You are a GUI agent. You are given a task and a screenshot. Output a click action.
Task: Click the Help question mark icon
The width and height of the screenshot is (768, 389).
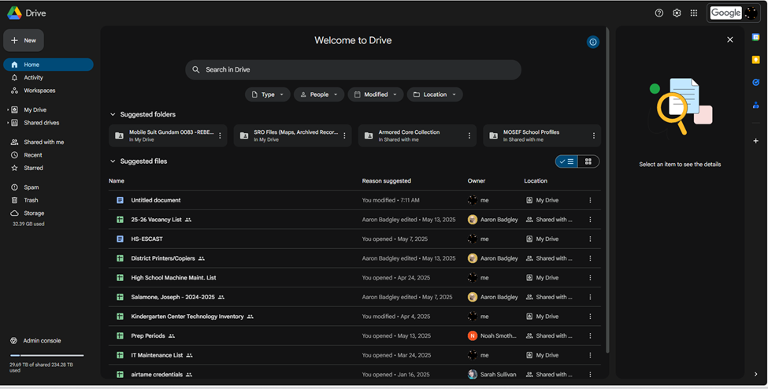point(659,13)
